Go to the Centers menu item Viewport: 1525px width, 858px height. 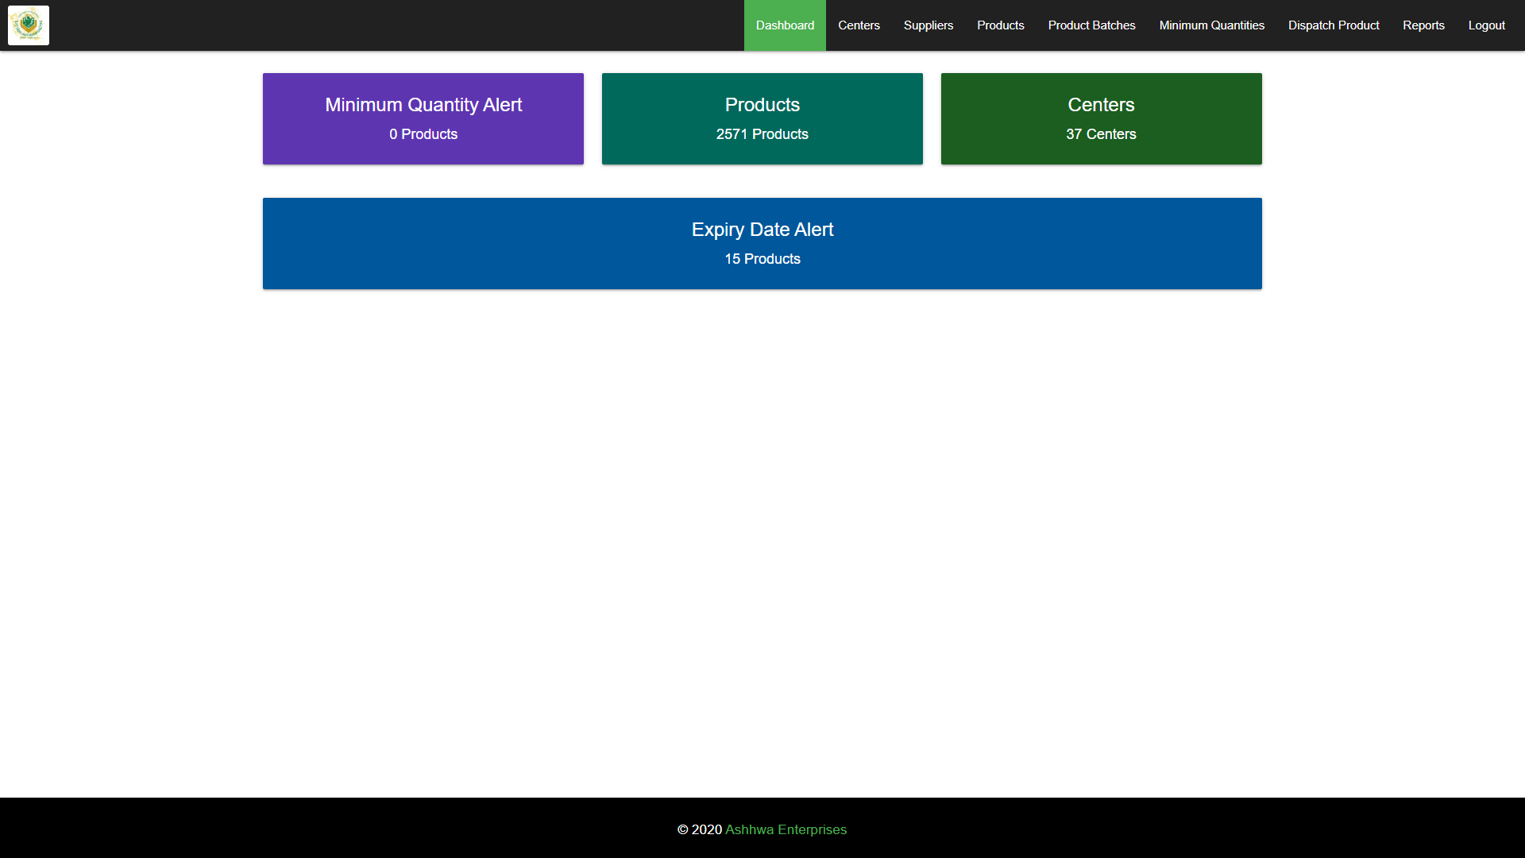click(859, 25)
